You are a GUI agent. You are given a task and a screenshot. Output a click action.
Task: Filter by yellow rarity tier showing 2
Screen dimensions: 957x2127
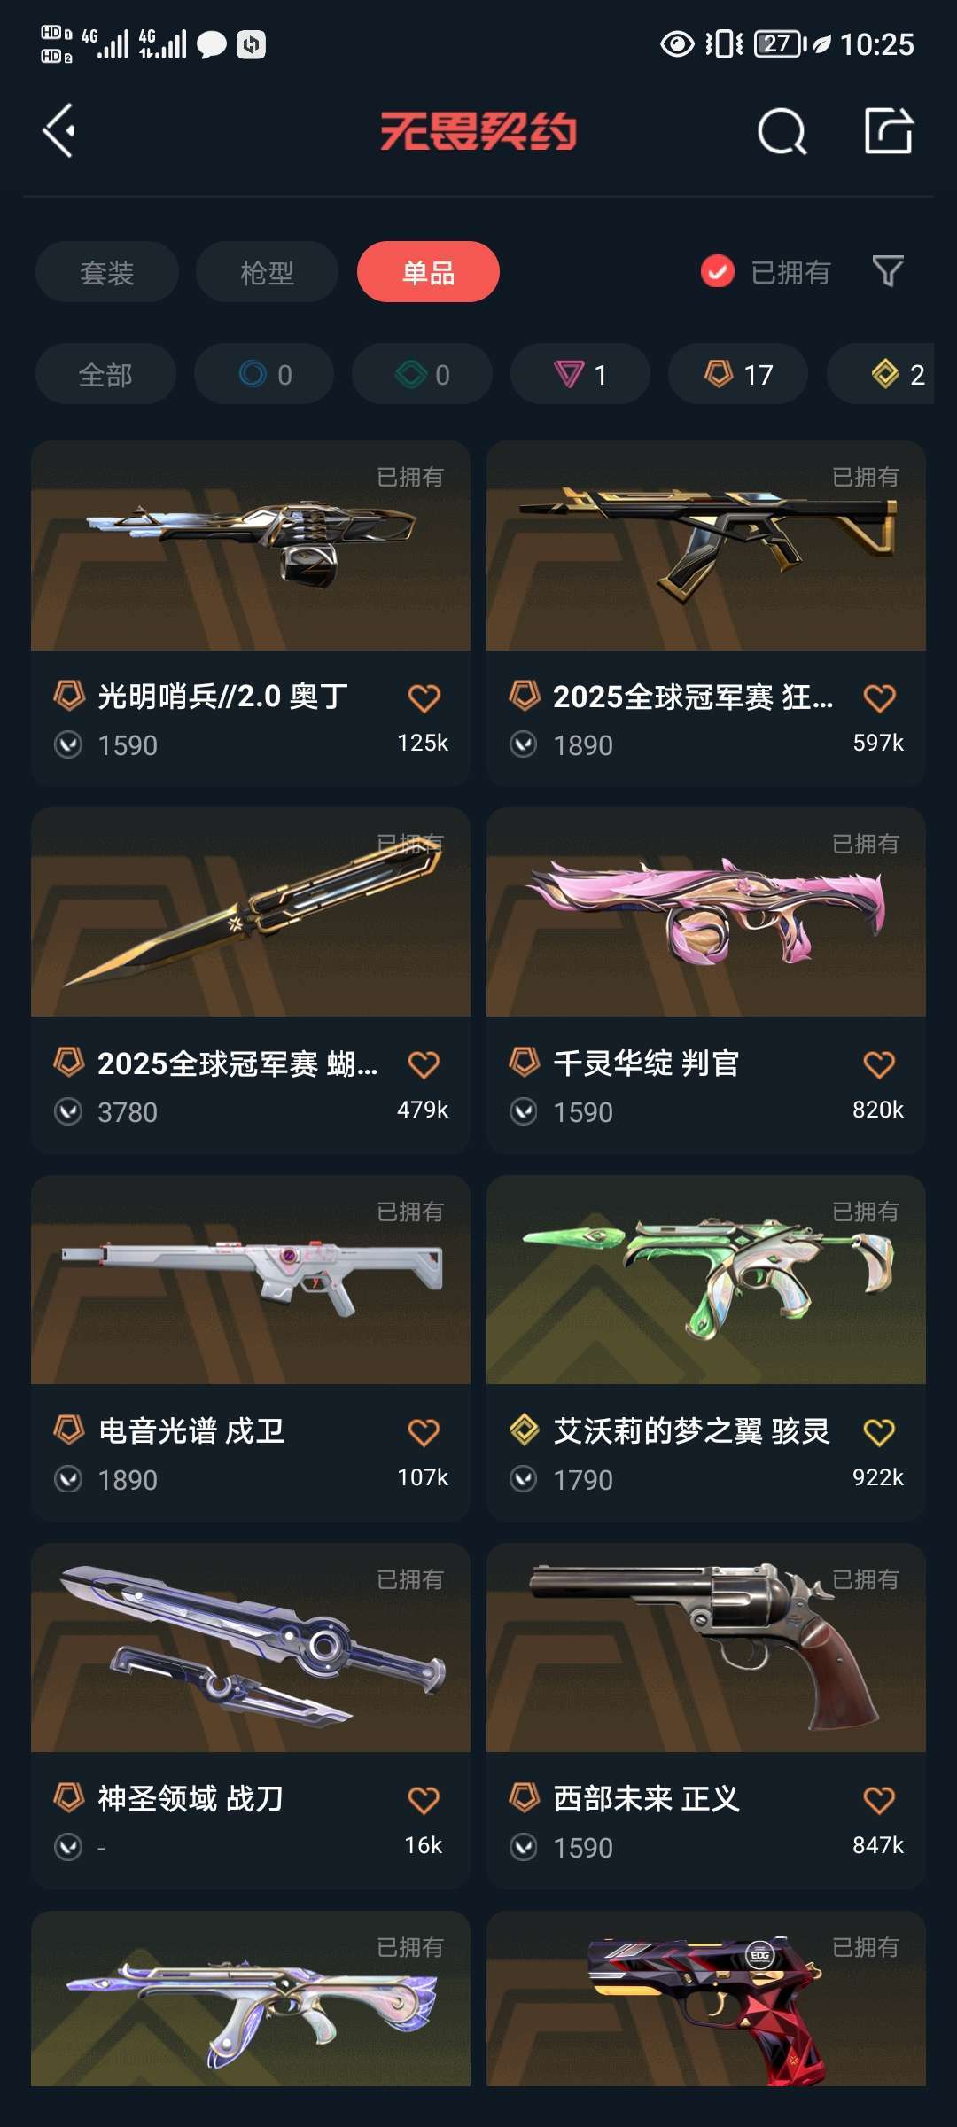tap(881, 374)
